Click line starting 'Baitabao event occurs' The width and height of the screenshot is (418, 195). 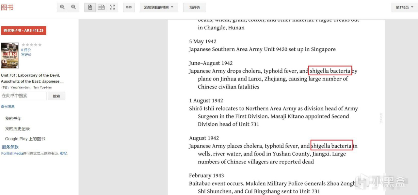[272, 184]
